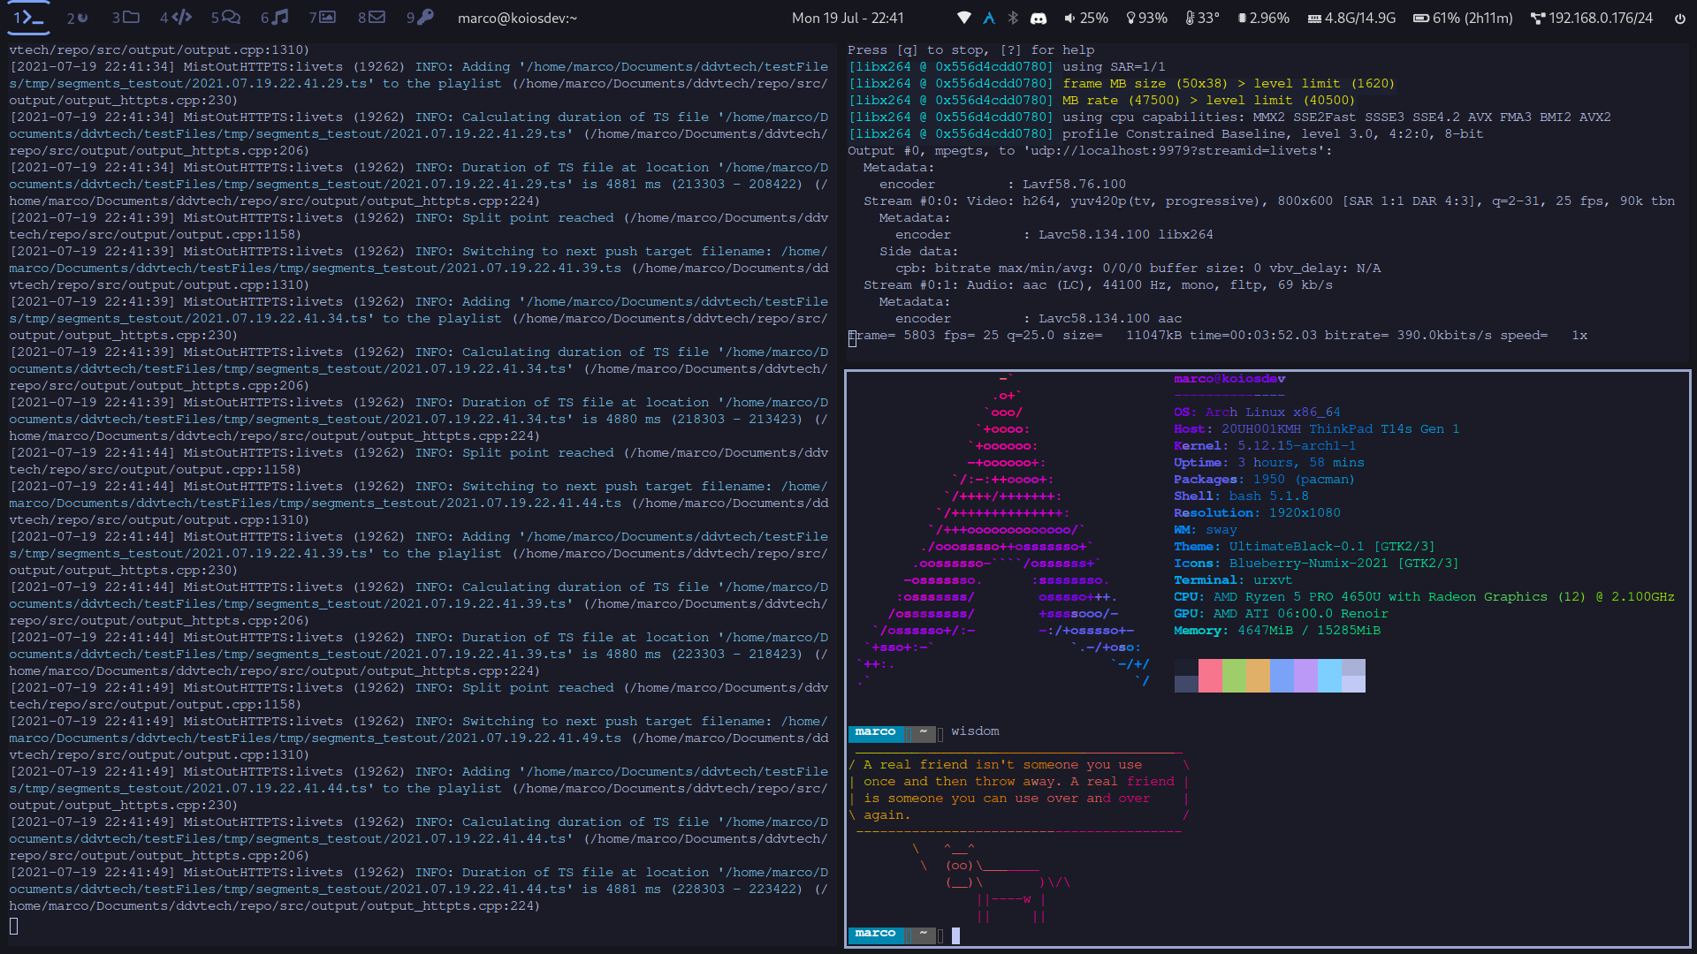Click the network address 192.168.0.176/24
1697x954 pixels.
1592,18
